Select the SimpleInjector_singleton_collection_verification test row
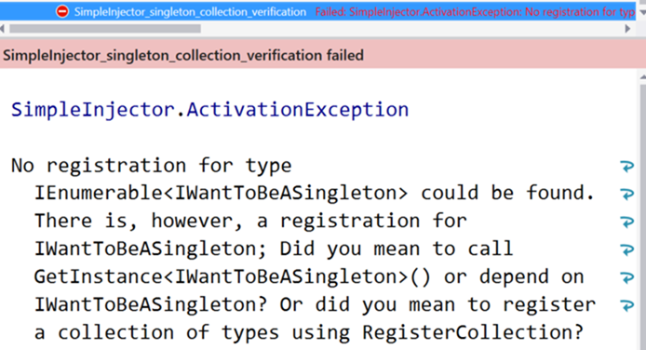Screen dimensions: 646x350 click(x=318, y=11)
